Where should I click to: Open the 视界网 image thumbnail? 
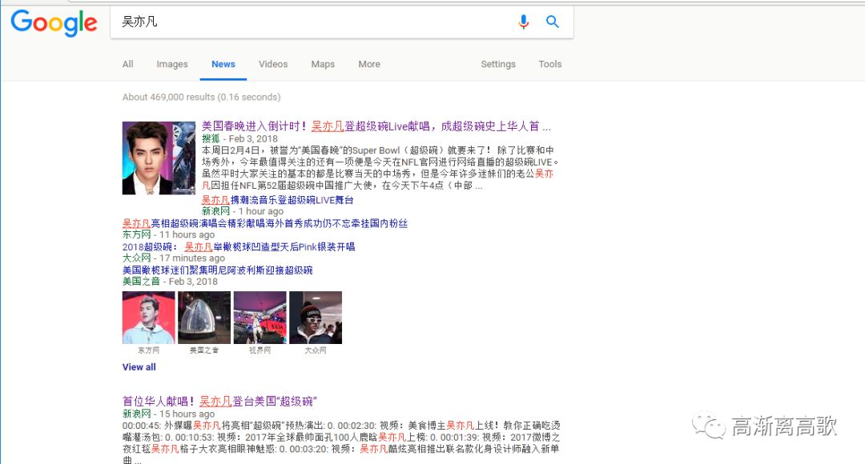[x=259, y=318]
